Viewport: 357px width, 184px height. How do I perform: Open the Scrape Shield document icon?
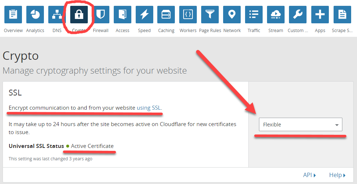(342, 15)
